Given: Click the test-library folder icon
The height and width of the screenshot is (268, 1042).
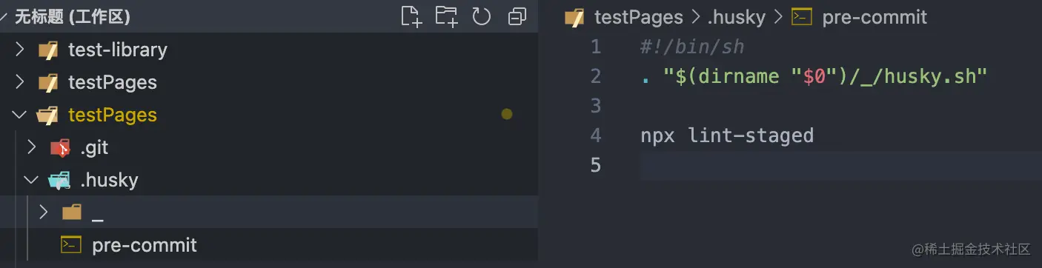Looking at the screenshot, I should (x=48, y=50).
